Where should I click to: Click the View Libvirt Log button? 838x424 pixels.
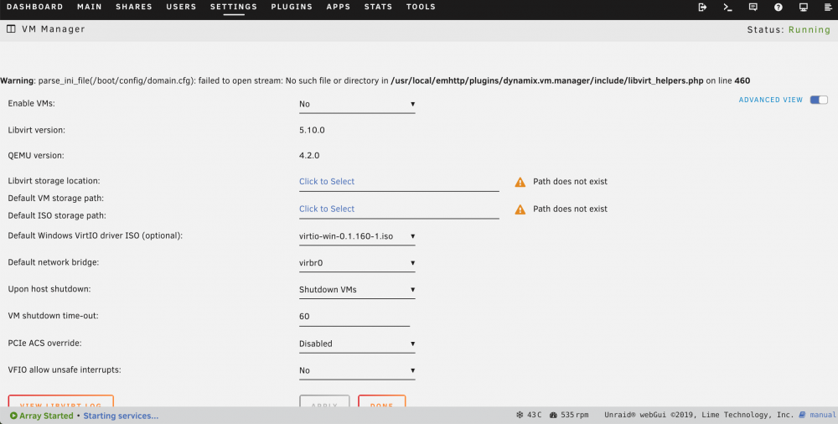point(61,401)
